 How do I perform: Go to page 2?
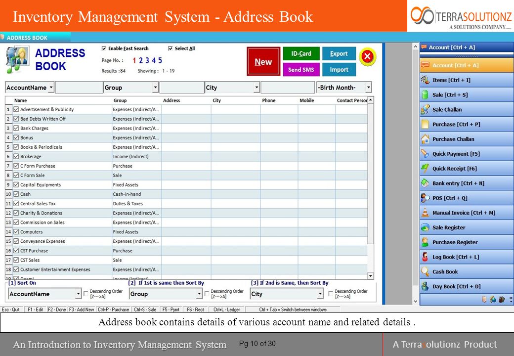click(x=141, y=60)
